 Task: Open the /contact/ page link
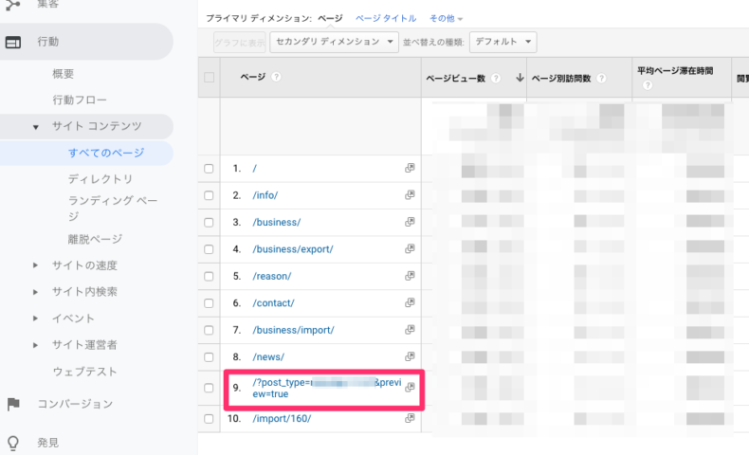pos(273,303)
